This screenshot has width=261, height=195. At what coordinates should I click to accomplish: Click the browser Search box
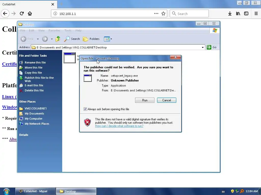tap(189, 13)
